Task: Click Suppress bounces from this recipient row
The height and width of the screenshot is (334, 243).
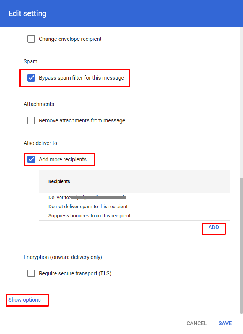Action: 89,216
